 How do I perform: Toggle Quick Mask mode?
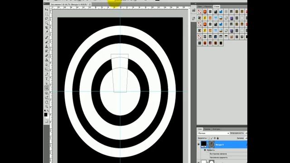point(46,121)
